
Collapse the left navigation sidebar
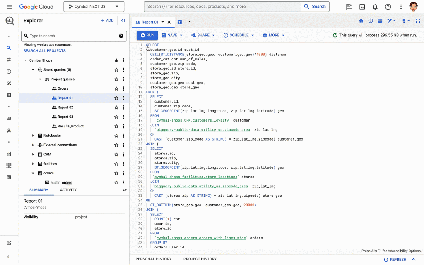point(9,257)
